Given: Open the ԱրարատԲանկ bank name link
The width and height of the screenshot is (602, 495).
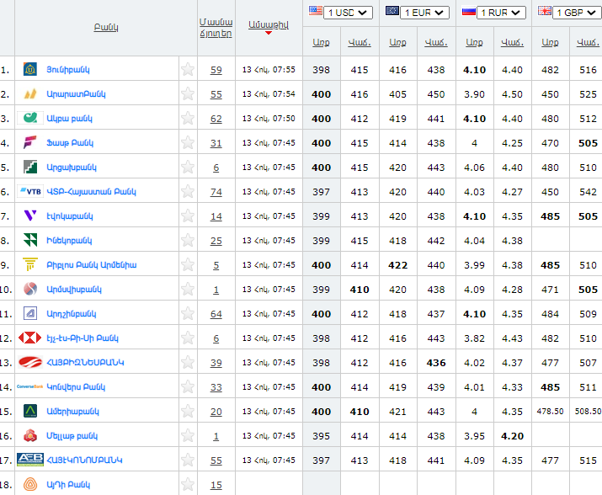Looking at the screenshot, I should 76,94.
